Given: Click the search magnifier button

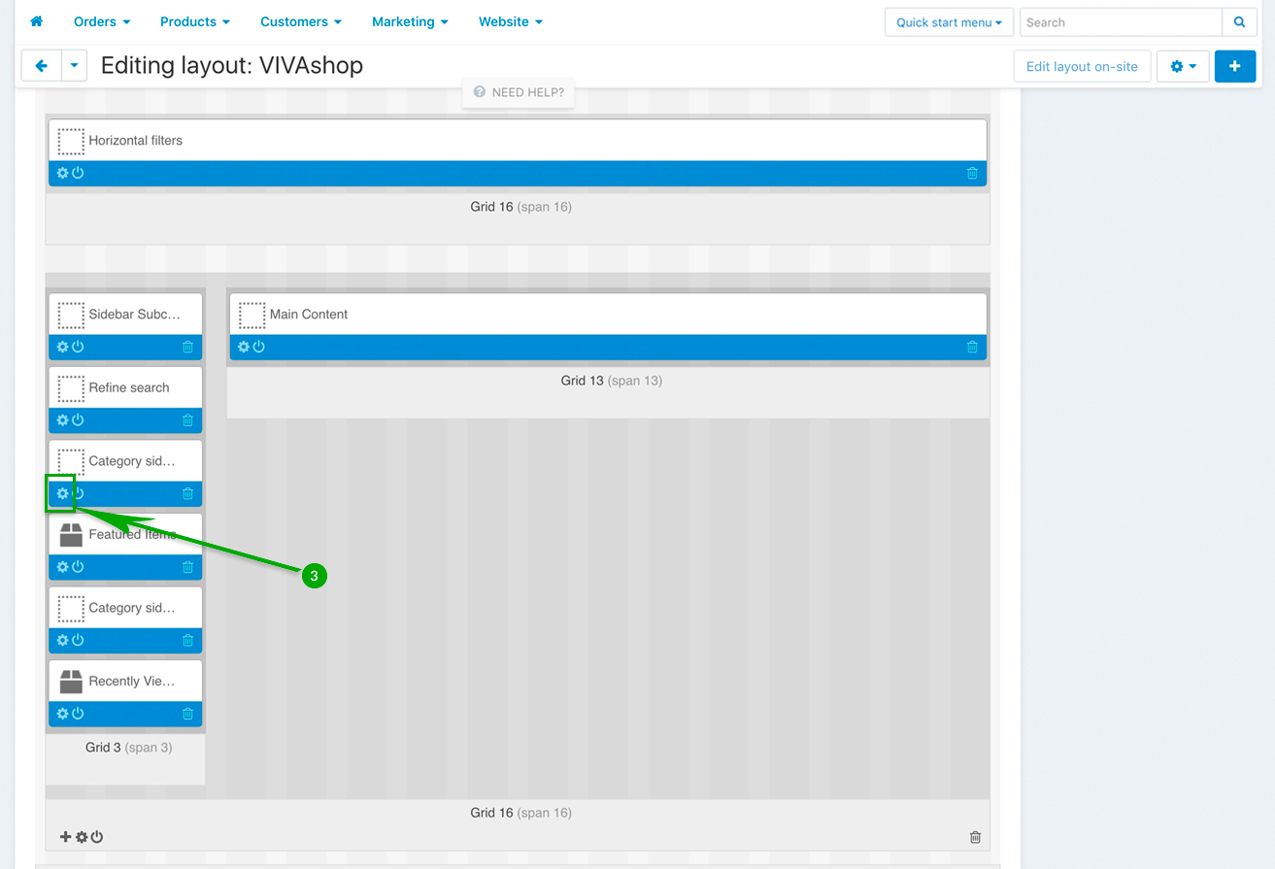Looking at the screenshot, I should pos(1239,22).
